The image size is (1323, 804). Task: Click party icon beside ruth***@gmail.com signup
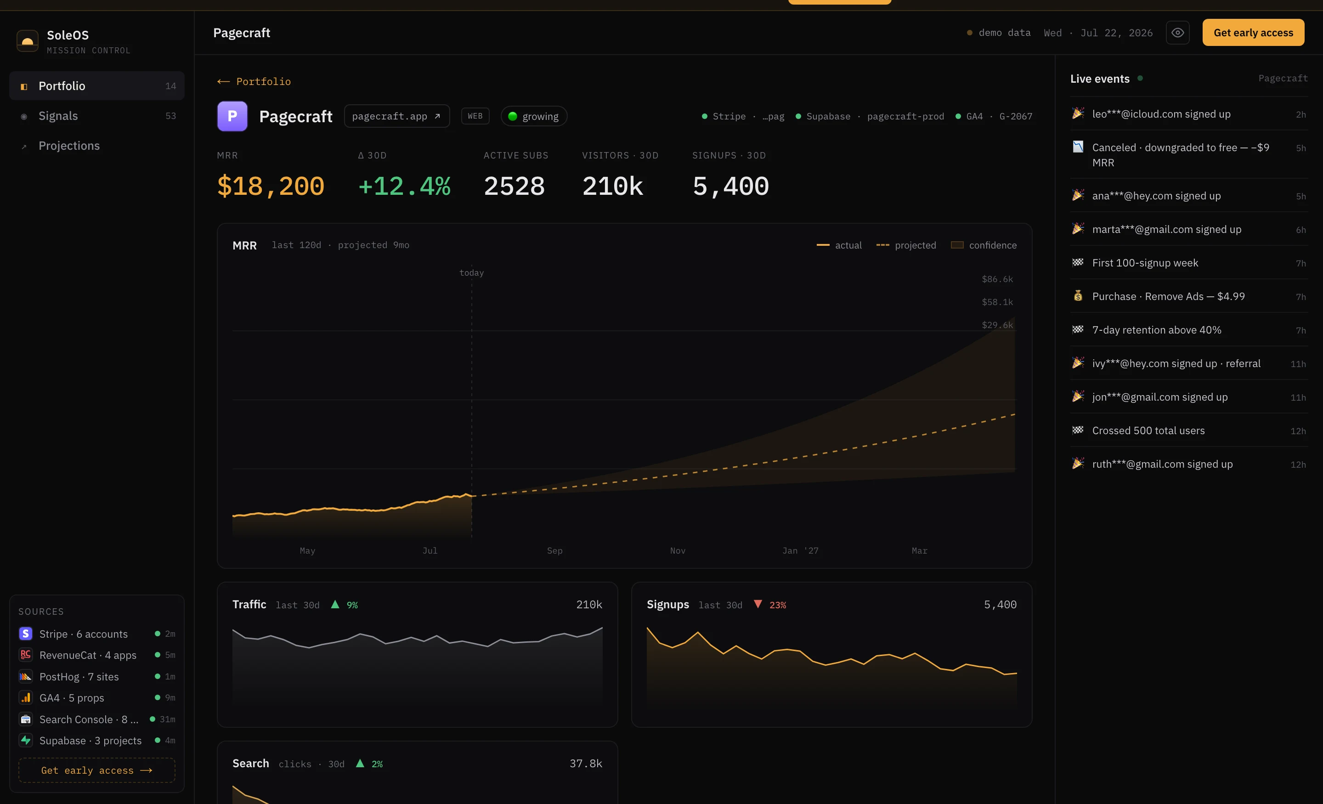coord(1078,464)
